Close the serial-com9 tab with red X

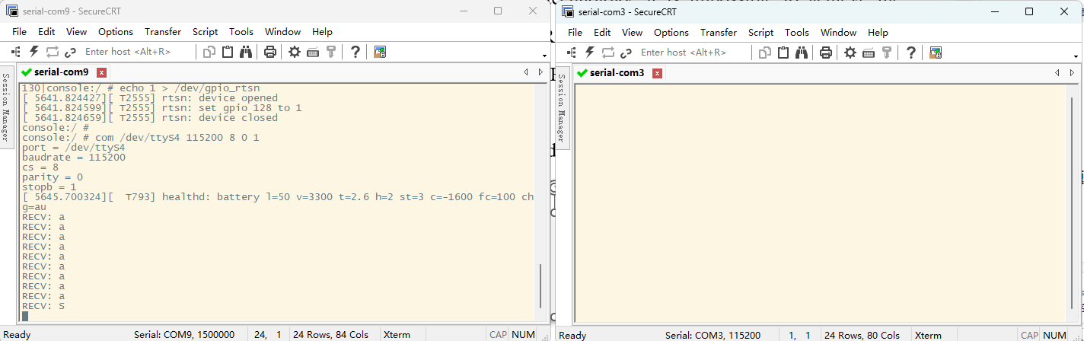(101, 73)
